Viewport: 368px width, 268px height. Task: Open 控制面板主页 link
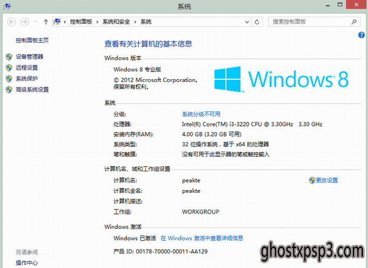(32, 40)
